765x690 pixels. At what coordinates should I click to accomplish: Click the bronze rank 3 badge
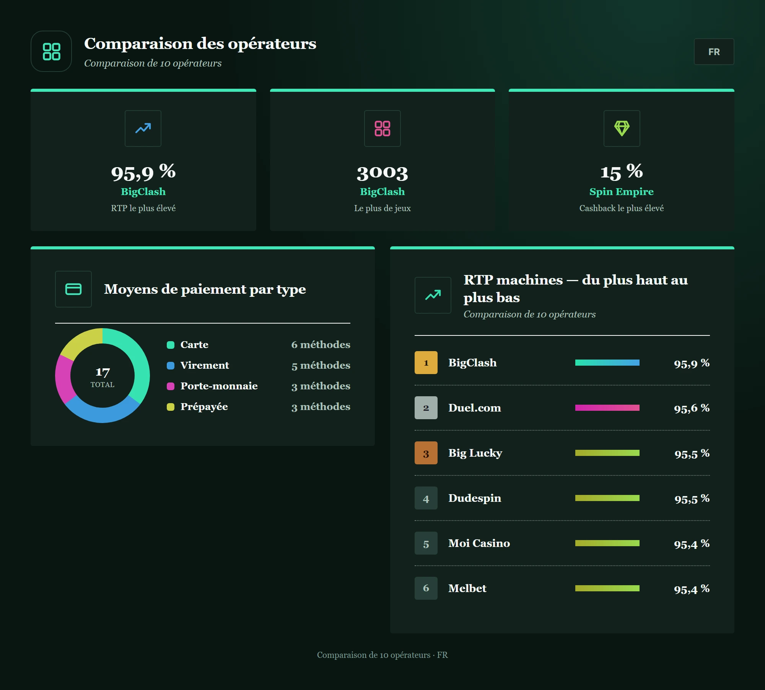426,453
